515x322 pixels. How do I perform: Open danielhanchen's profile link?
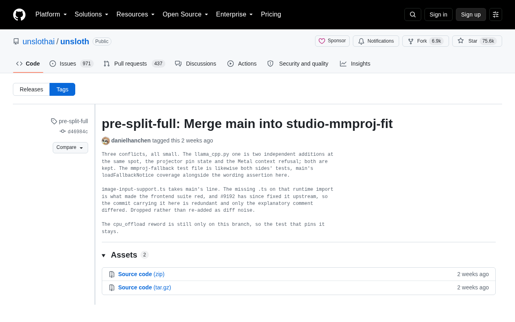[x=131, y=140]
